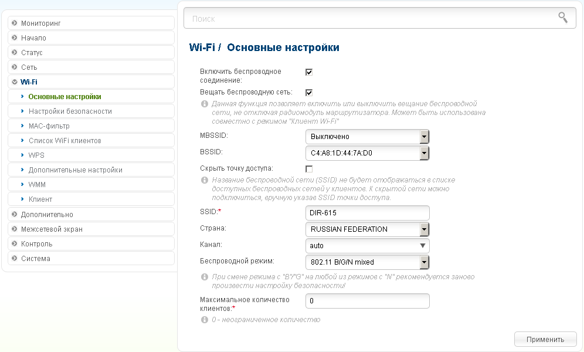Click the search magnifier icon

(x=562, y=18)
